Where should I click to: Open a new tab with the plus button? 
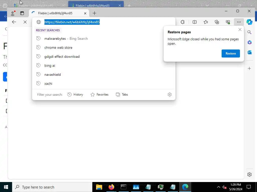94,13
